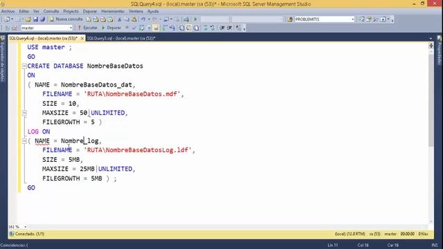Click the Nueva consulta button
Viewport: 443px width, 249px height.
click(66, 19)
